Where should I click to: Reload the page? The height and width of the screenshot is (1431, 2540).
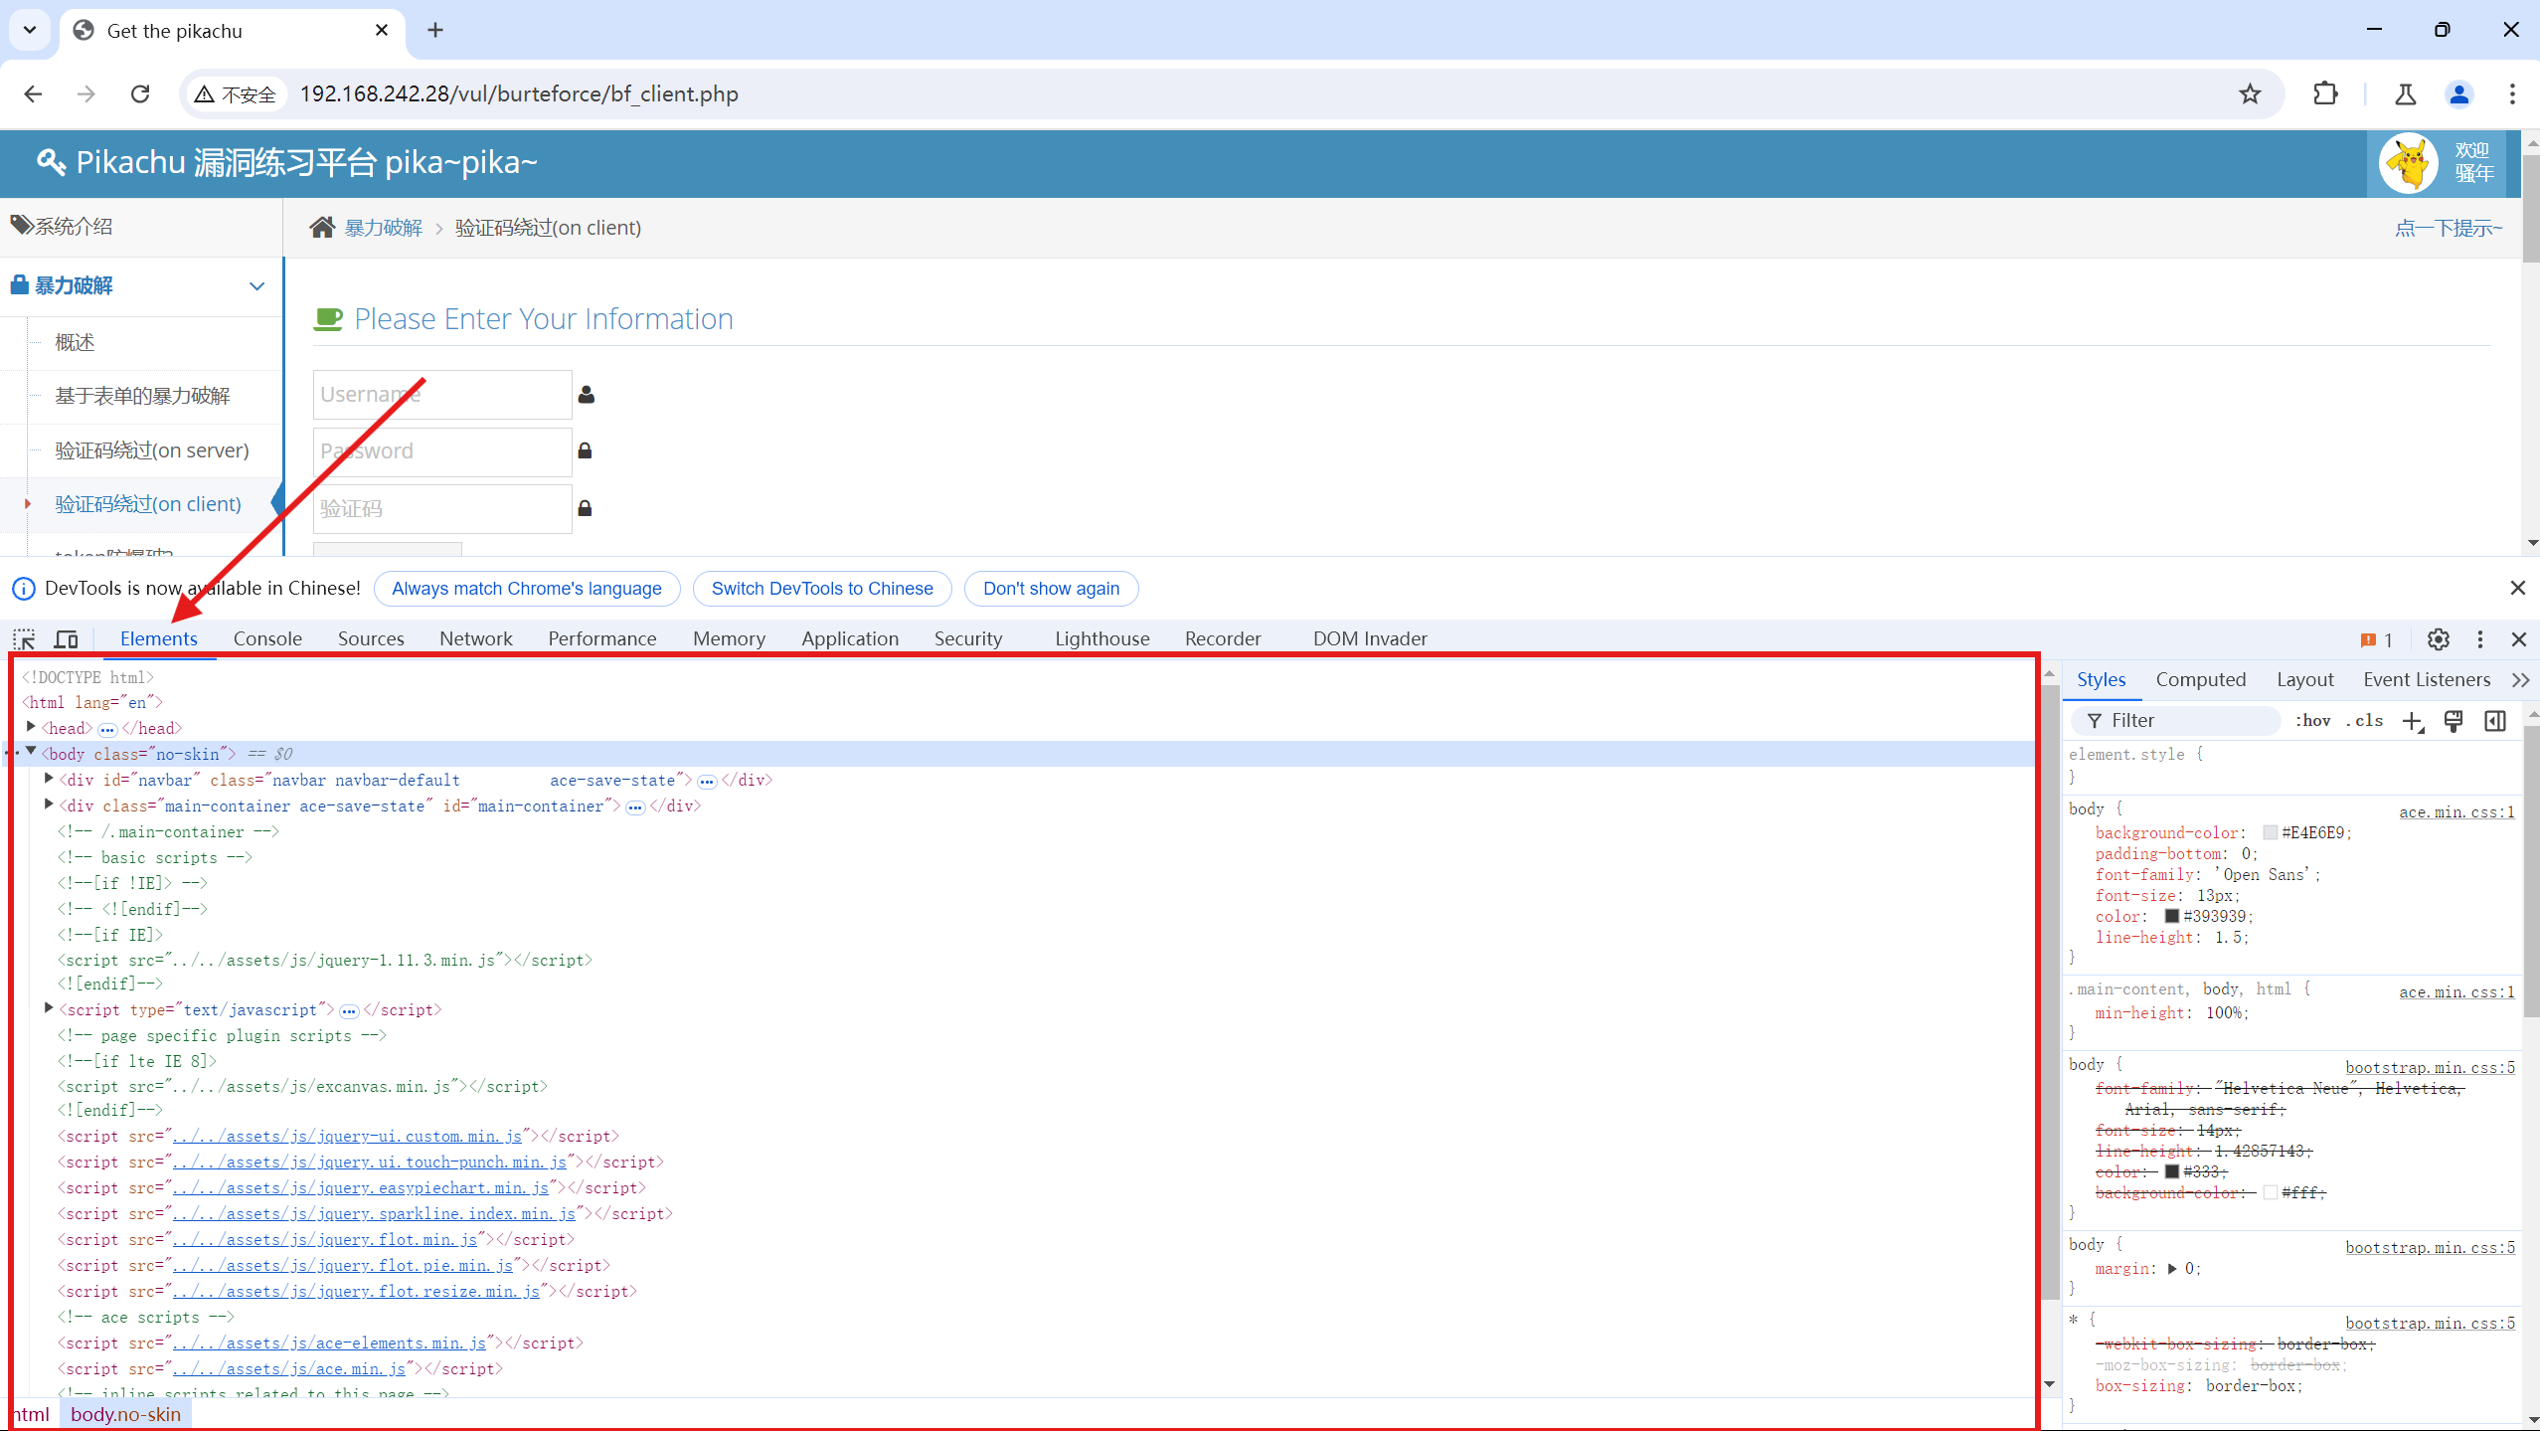pyautogui.click(x=140, y=94)
